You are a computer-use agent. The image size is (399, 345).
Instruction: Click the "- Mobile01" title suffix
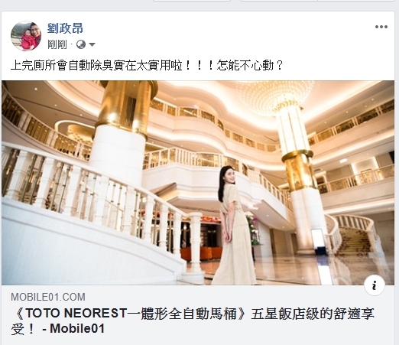tap(73, 329)
